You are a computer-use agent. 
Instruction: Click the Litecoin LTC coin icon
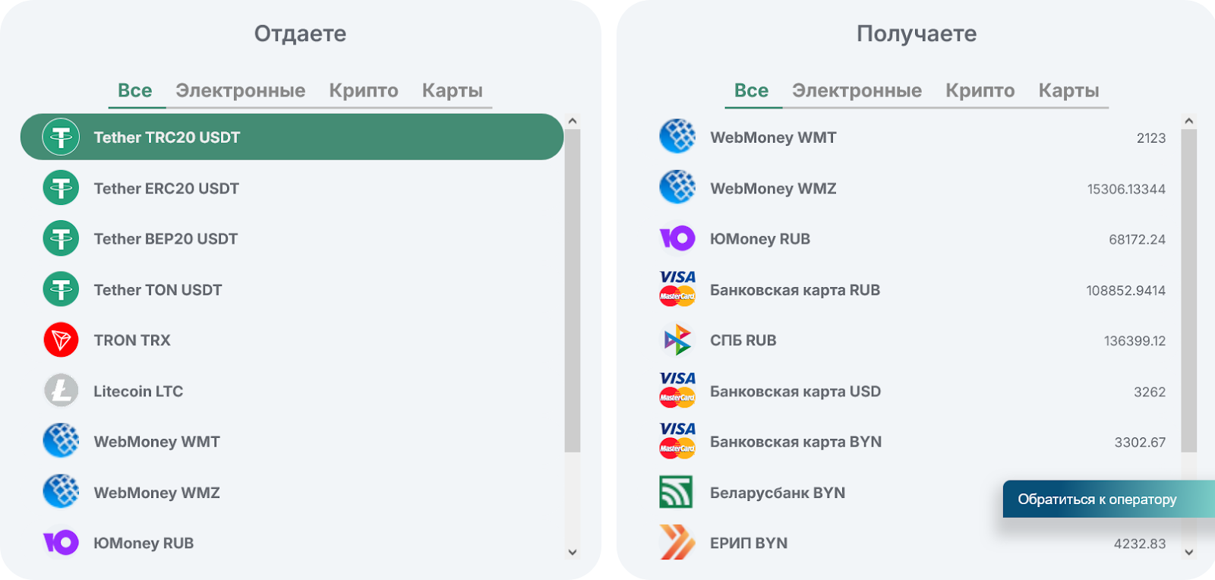(61, 391)
